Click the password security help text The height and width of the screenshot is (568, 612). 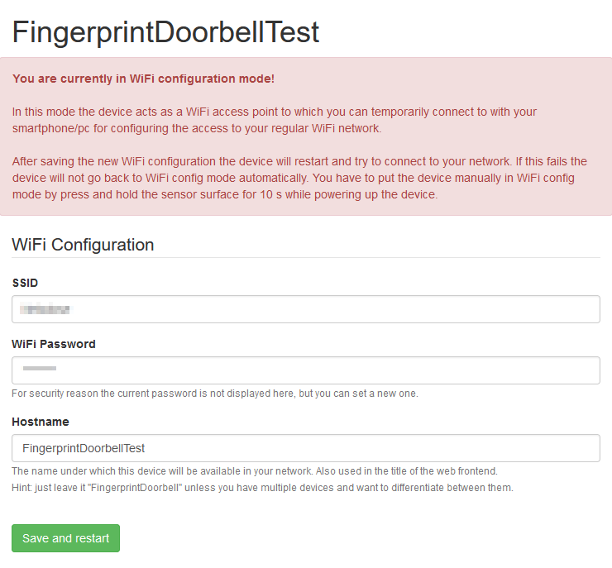(x=215, y=394)
